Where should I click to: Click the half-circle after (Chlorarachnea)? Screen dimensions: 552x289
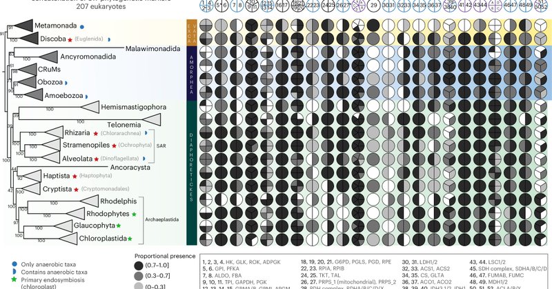point(146,133)
